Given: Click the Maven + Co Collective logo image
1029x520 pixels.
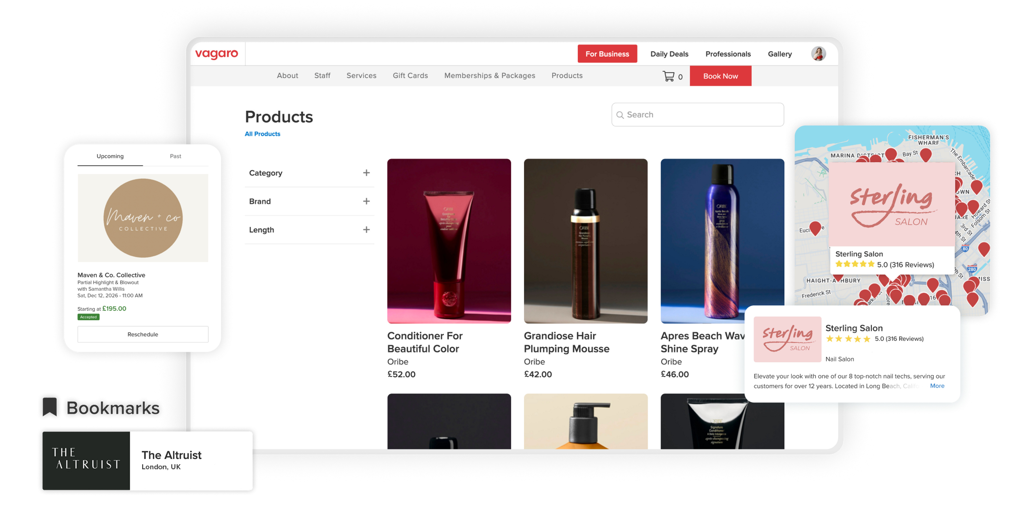Looking at the screenshot, I should click(x=143, y=218).
